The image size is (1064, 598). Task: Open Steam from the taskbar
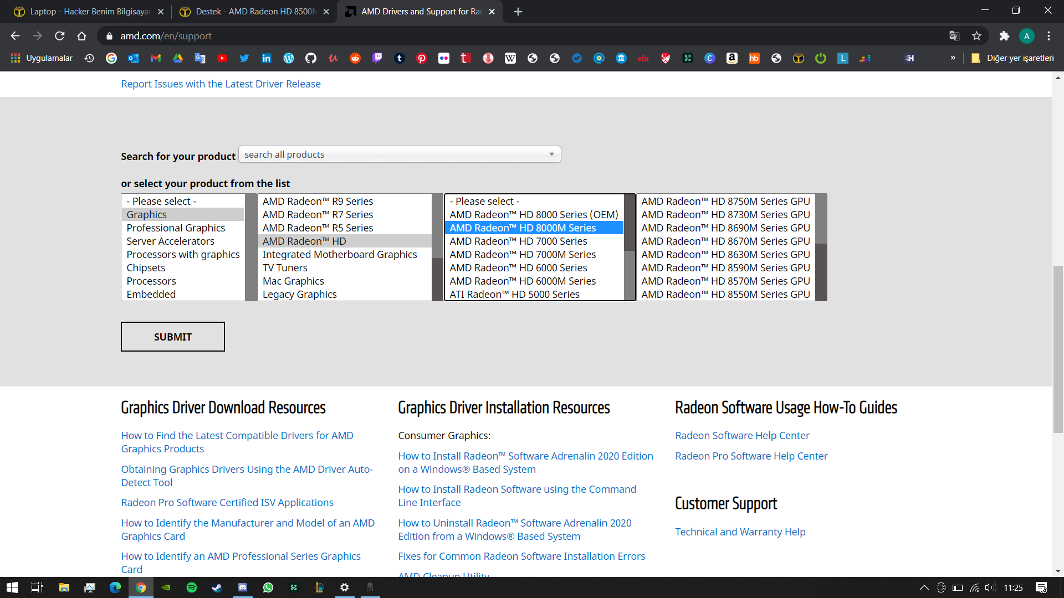pos(217,587)
